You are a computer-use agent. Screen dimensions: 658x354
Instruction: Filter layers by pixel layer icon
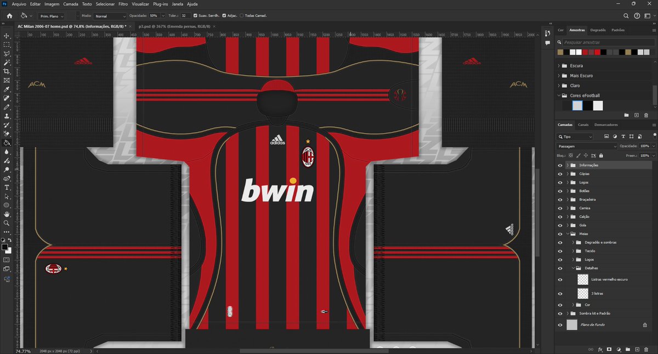tap(606, 136)
